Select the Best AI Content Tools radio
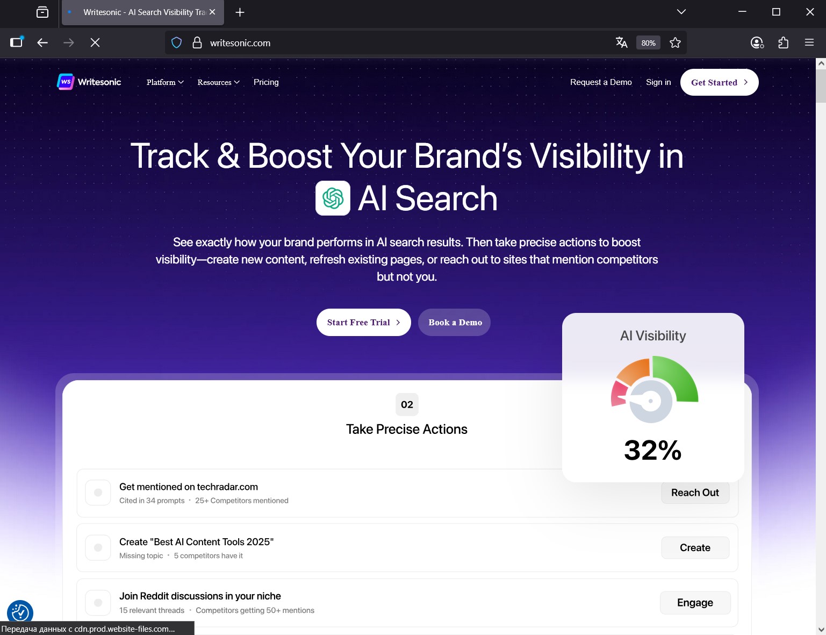 coord(98,548)
